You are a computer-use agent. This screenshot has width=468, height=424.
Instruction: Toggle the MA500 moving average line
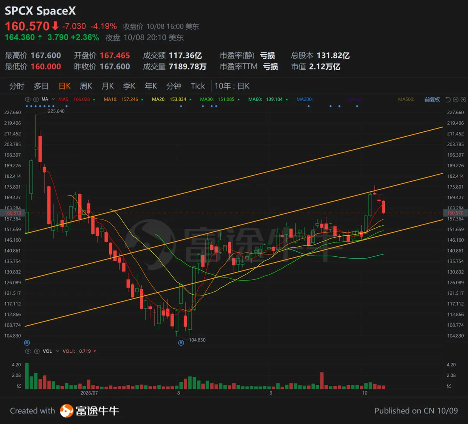pyautogui.click(x=406, y=99)
